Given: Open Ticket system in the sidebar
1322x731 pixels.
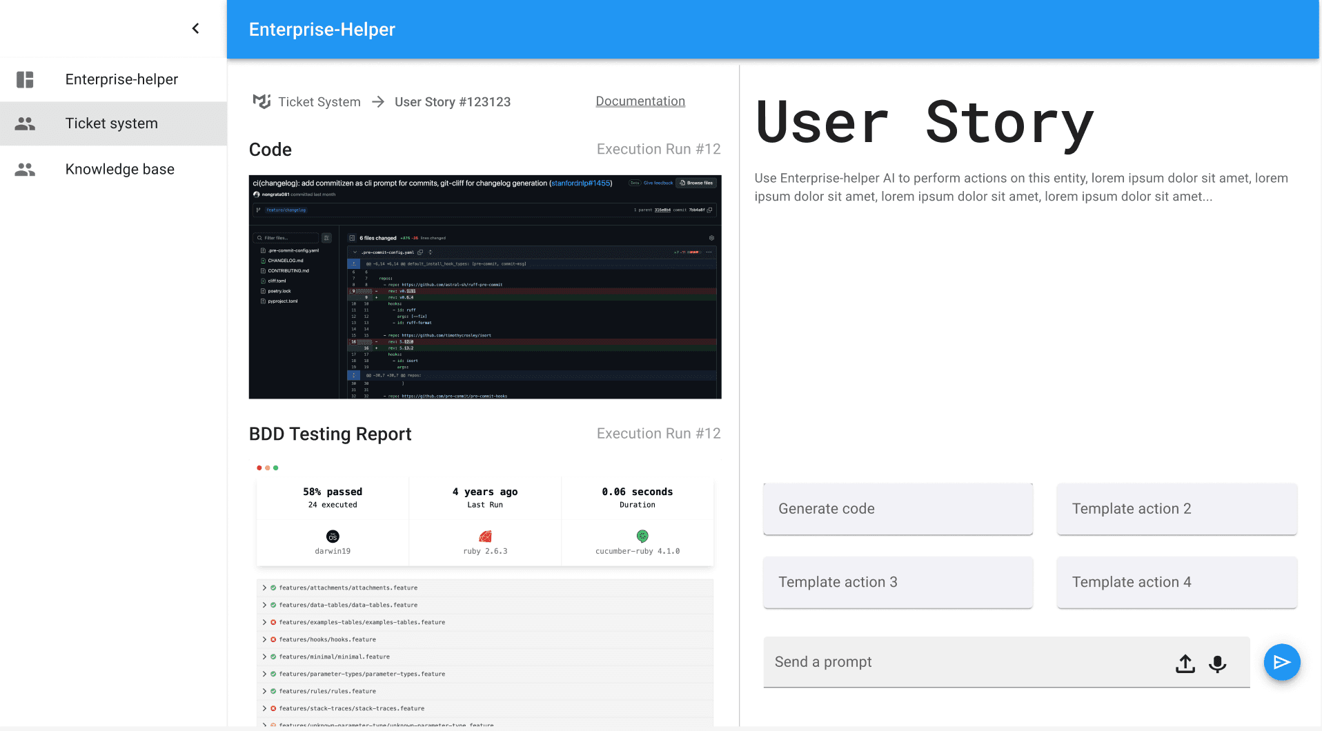Looking at the screenshot, I should tap(112, 123).
